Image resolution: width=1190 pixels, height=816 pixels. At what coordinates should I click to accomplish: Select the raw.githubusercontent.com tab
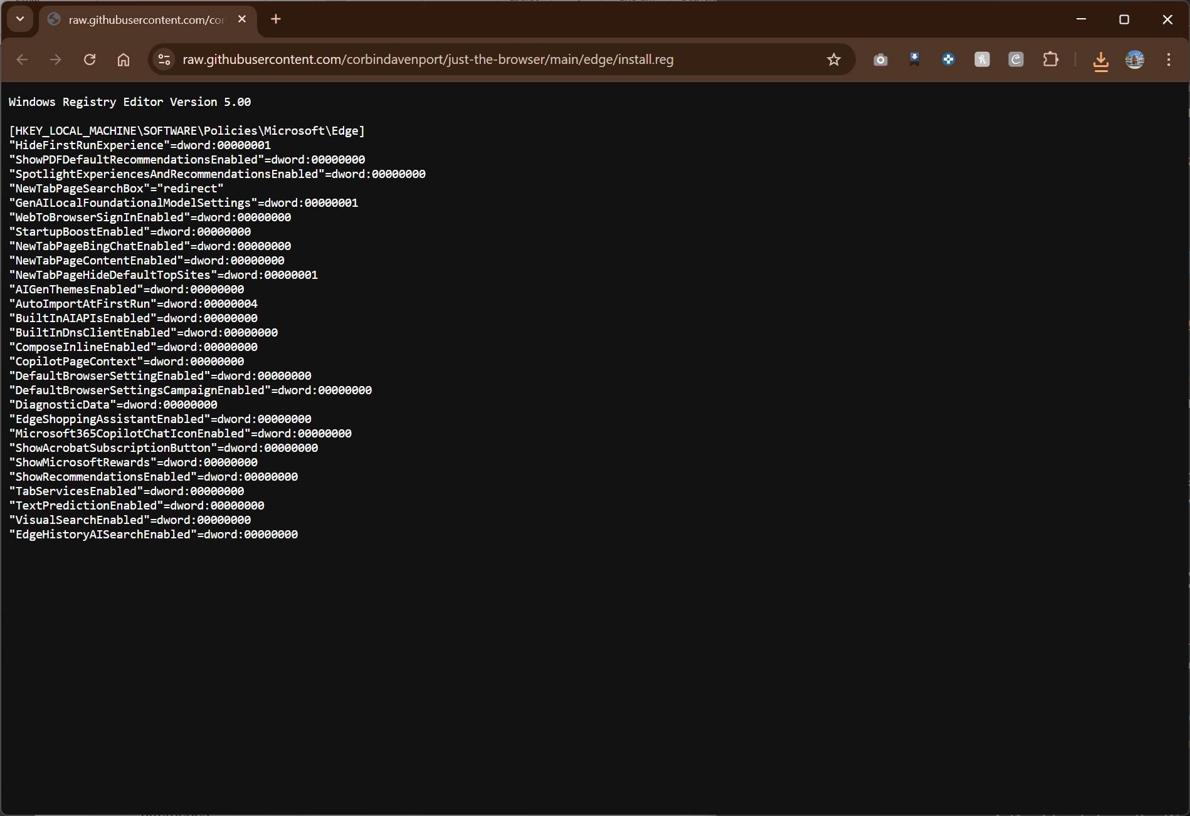tap(145, 20)
